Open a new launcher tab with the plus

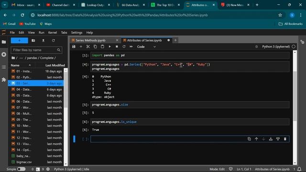tap(175, 40)
